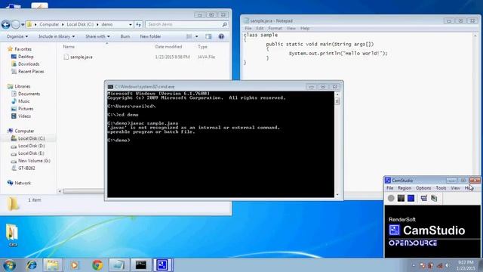Viewport: 483px width, 272px height.
Task: Select GT-I8262 device
Action: point(26,168)
